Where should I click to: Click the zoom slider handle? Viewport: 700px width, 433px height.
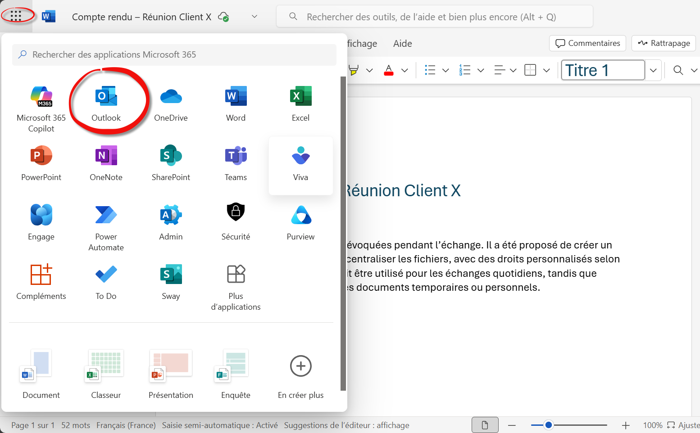pos(548,425)
